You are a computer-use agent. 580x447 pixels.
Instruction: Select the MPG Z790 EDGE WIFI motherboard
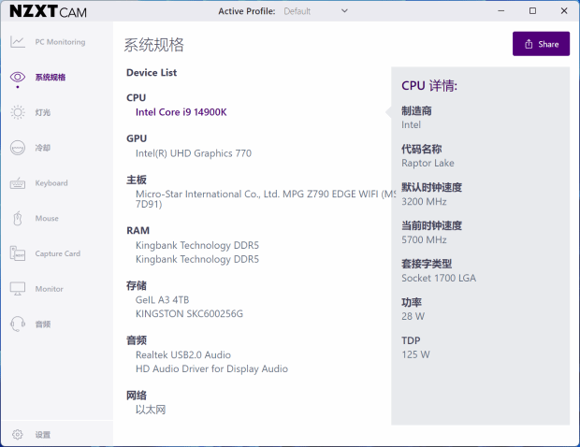click(x=266, y=199)
